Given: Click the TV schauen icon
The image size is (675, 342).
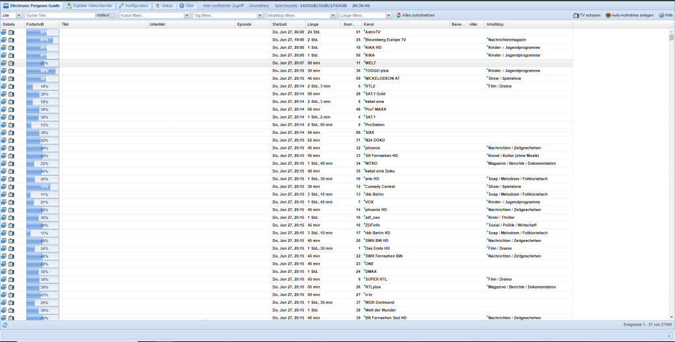Looking at the screenshot, I should [x=575, y=15].
